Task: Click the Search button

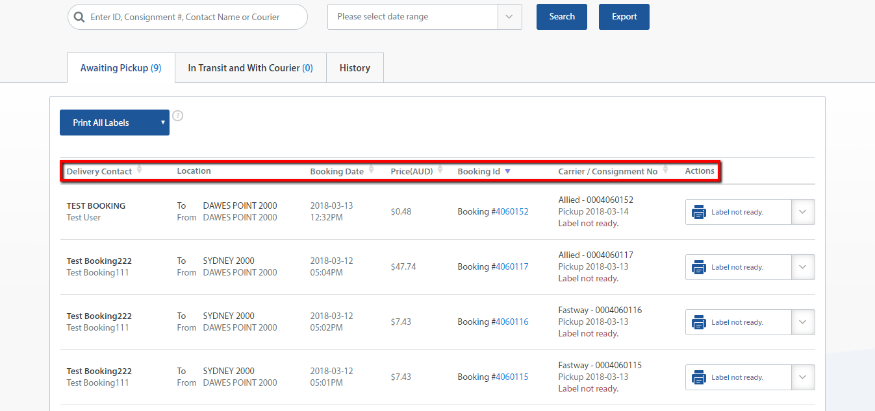Action: tap(562, 17)
